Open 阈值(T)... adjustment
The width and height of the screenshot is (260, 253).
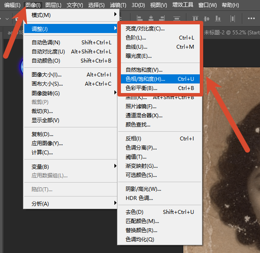point(160,156)
